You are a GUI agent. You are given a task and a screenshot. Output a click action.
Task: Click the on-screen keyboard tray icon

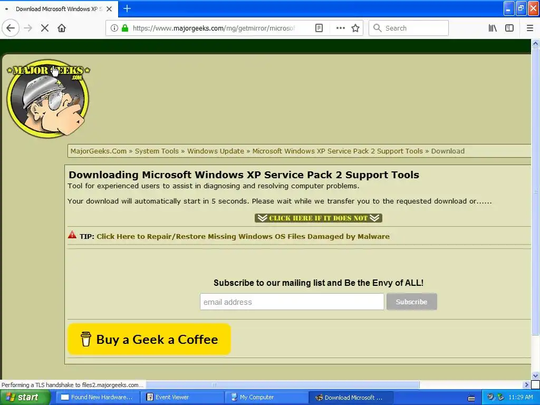(x=471, y=398)
